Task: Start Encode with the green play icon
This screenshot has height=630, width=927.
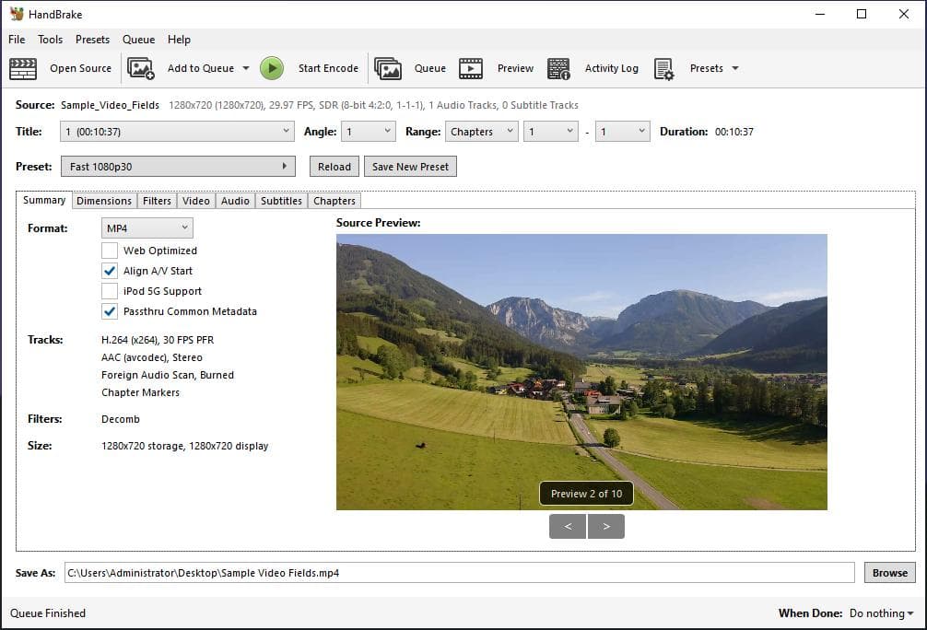Action: tap(272, 68)
